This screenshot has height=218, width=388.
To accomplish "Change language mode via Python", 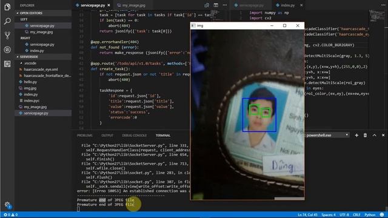I will click(370, 215).
